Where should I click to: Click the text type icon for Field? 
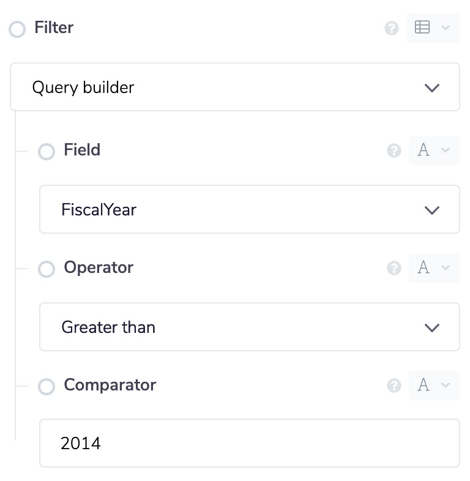[423, 151]
